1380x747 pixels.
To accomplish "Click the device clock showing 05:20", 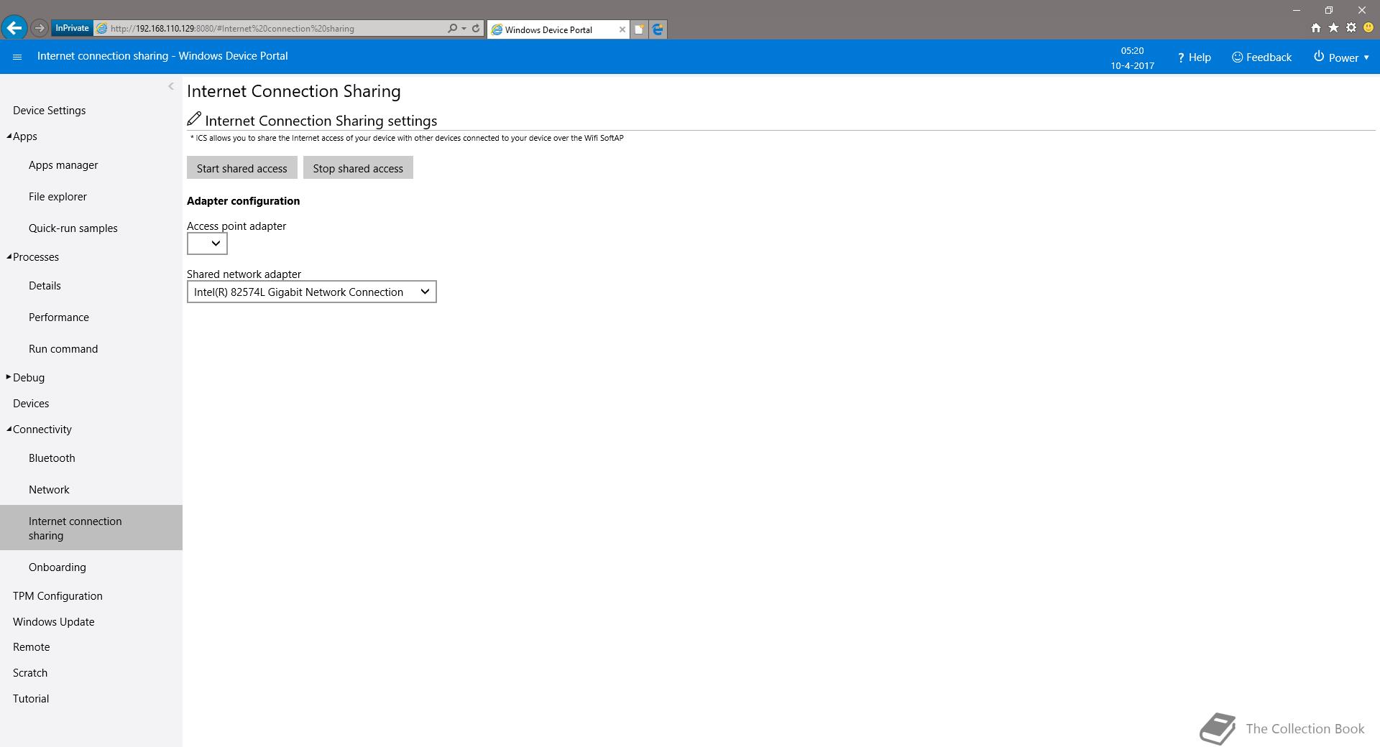I will tap(1132, 51).
